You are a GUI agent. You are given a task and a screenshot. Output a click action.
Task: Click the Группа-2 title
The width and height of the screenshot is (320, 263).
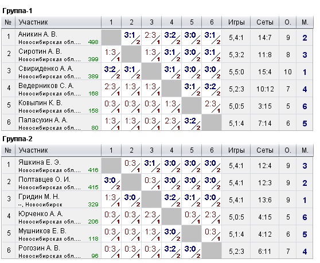point(17,139)
